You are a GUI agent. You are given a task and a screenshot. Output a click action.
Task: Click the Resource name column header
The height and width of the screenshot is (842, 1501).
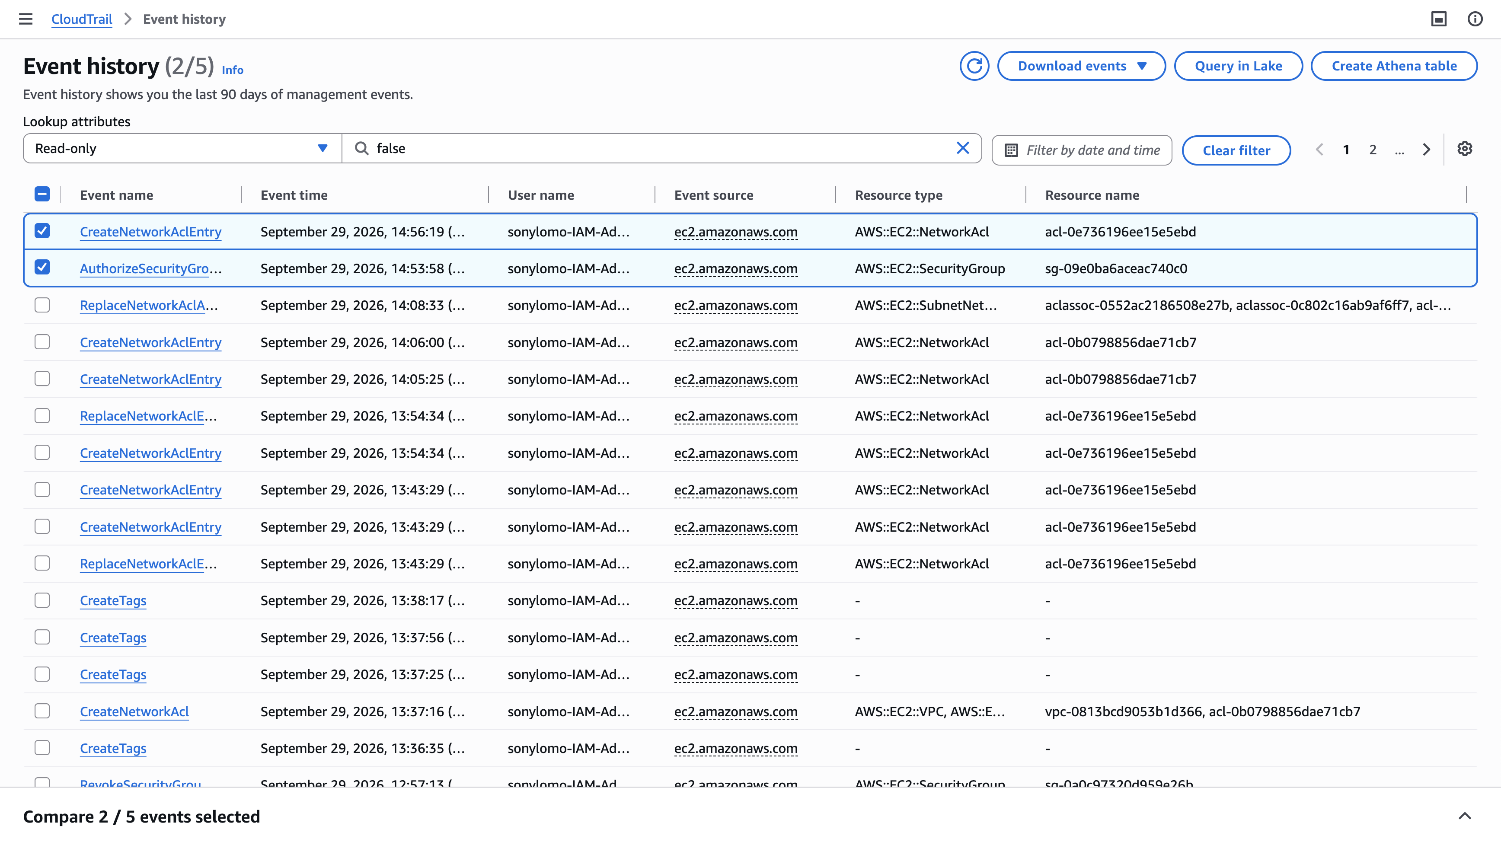click(x=1092, y=195)
